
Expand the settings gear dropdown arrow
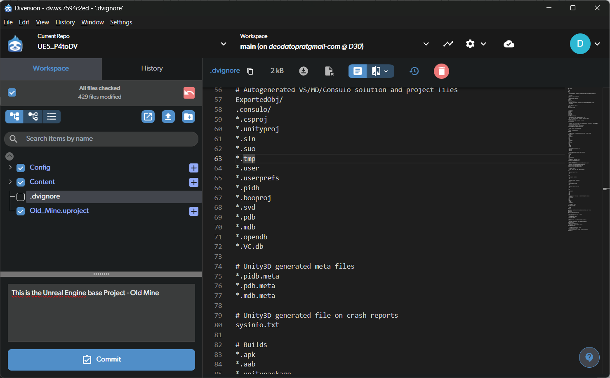pyautogui.click(x=483, y=44)
